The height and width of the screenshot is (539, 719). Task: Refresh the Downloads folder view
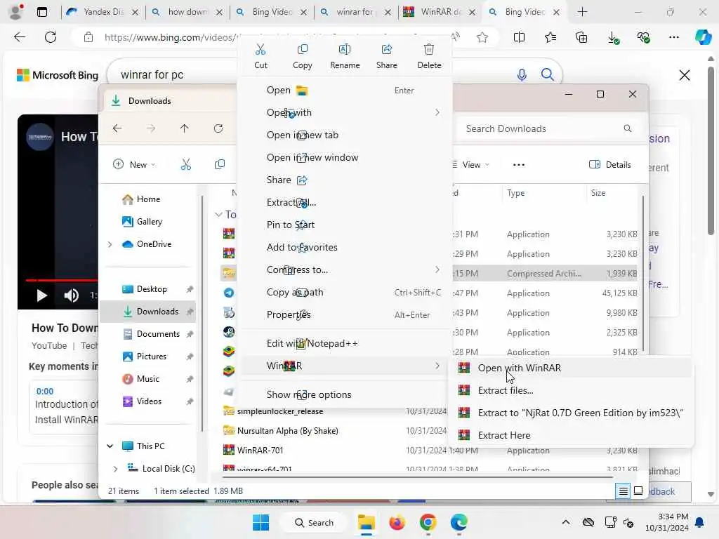218,128
